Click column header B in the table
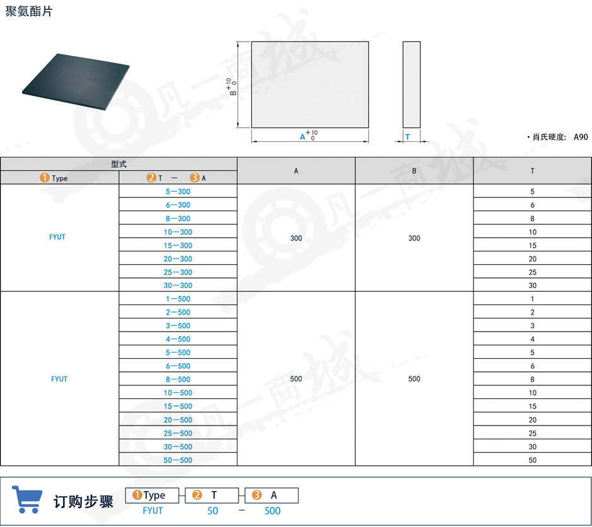This screenshot has height=527, width=592. [414, 171]
